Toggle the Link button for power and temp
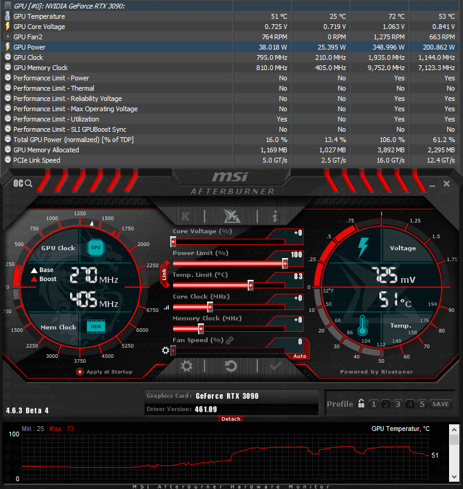 tap(165, 274)
